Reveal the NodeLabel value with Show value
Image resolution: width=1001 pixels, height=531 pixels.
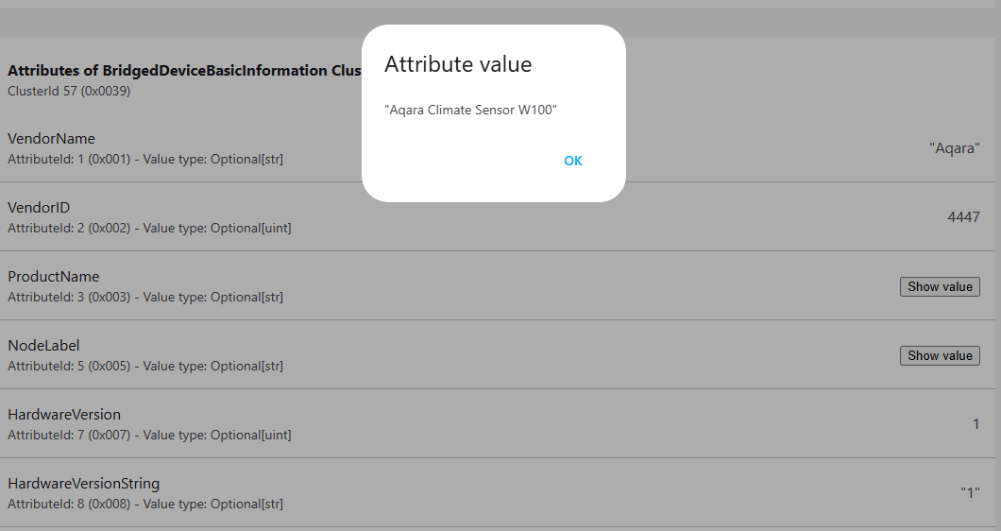[x=940, y=356]
